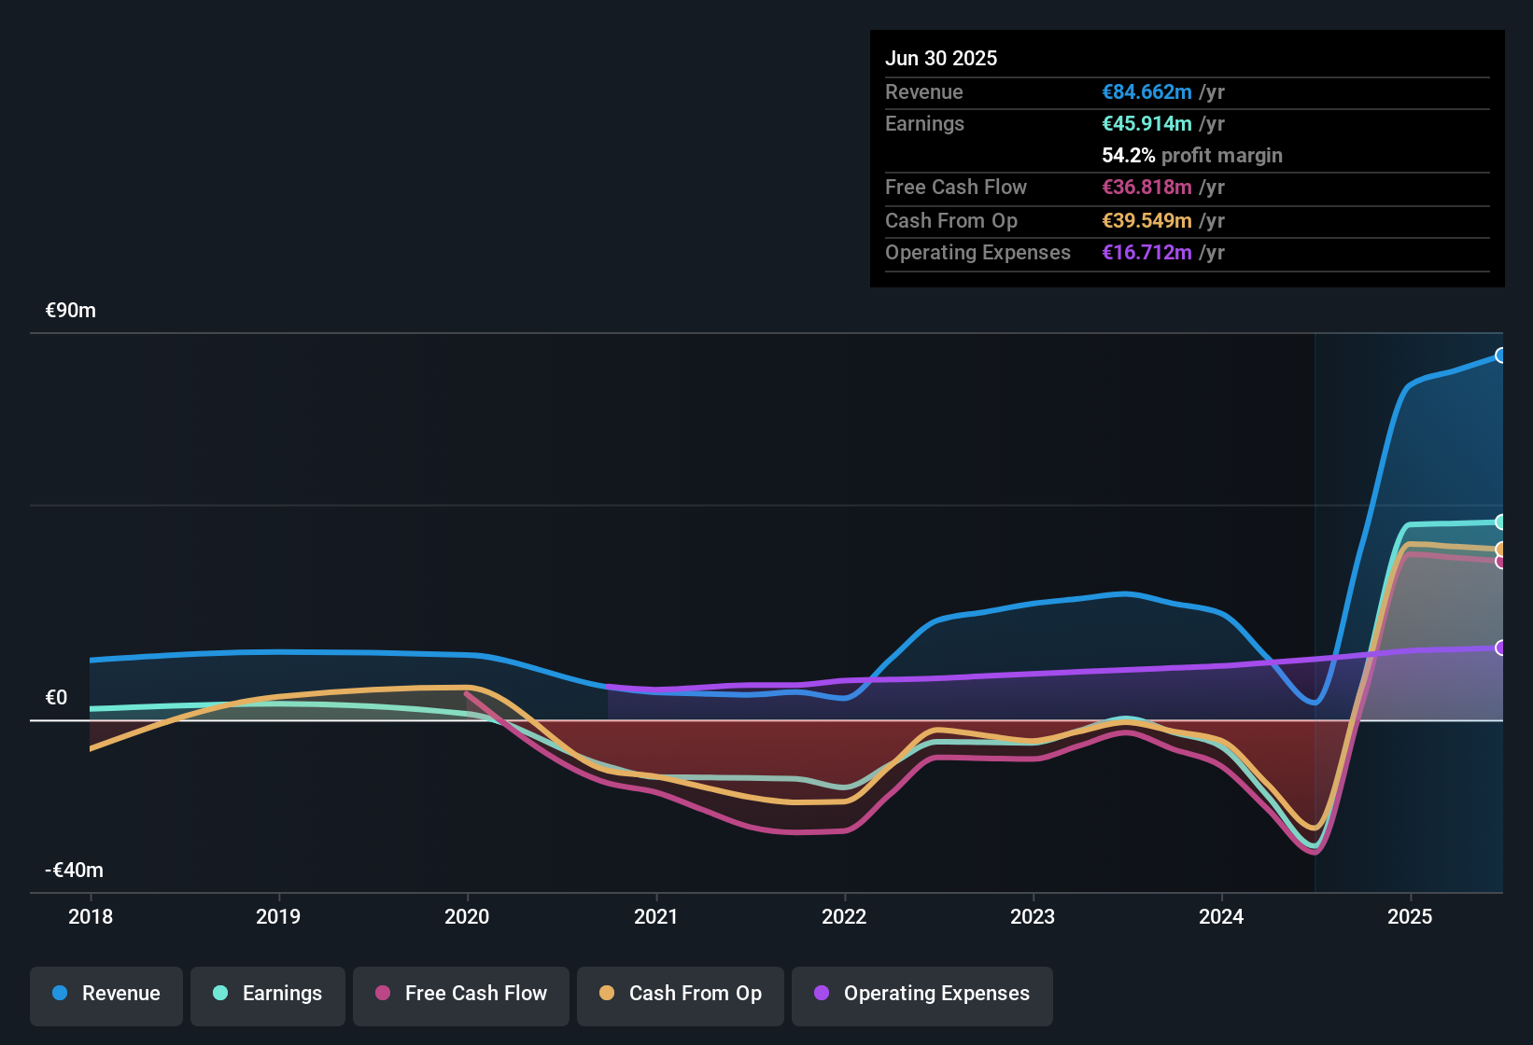Click the purple Operating Expenses legend dot

(x=821, y=994)
